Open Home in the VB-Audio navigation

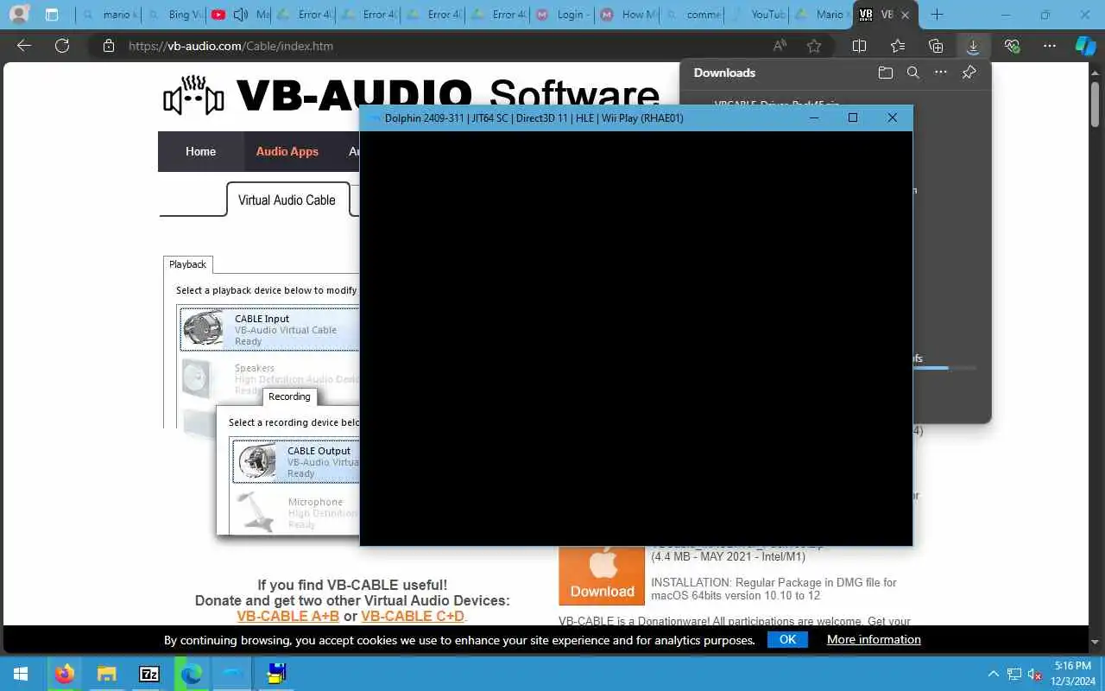coord(200,151)
